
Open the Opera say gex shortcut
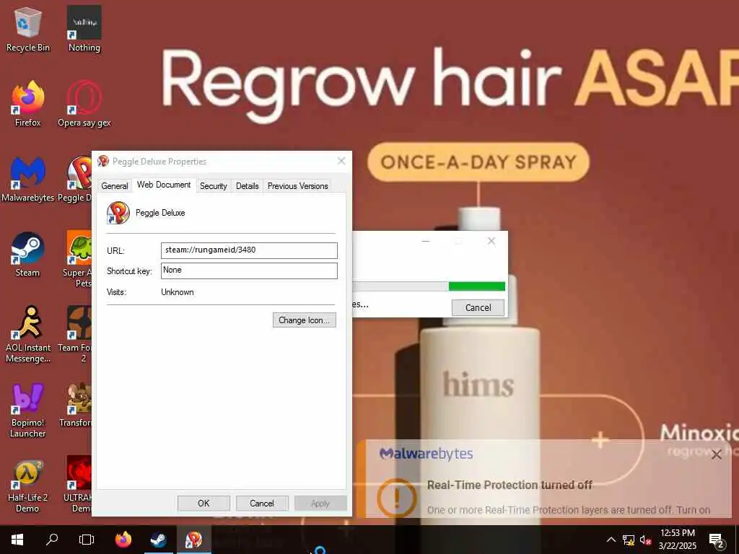(x=84, y=104)
